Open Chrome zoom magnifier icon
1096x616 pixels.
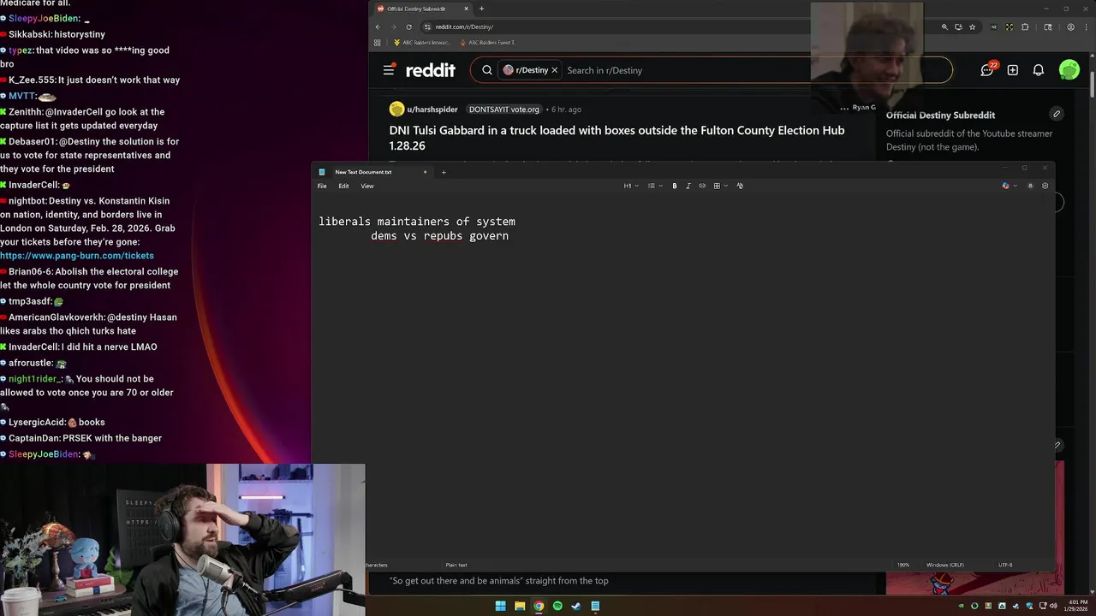(x=944, y=27)
